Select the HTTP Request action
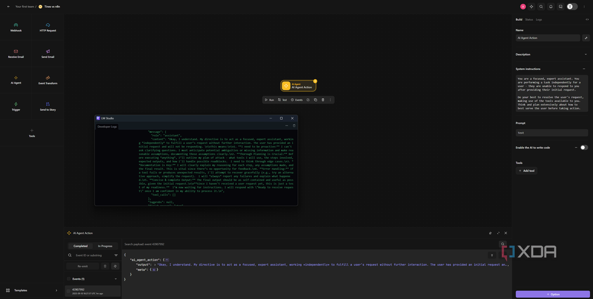 [47, 27]
